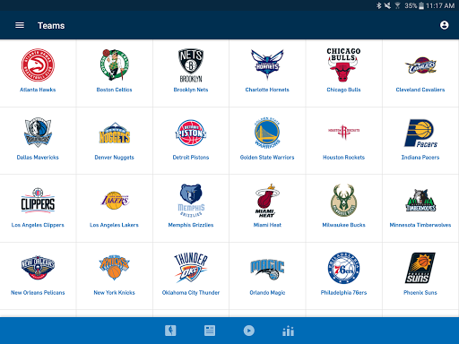Viewport: 459px width, 344px height.
Task: Open the standings bar chart icon
Action: click(x=288, y=331)
